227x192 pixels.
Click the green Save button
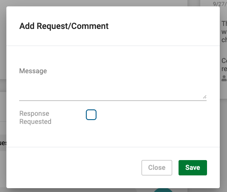click(193, 168)
